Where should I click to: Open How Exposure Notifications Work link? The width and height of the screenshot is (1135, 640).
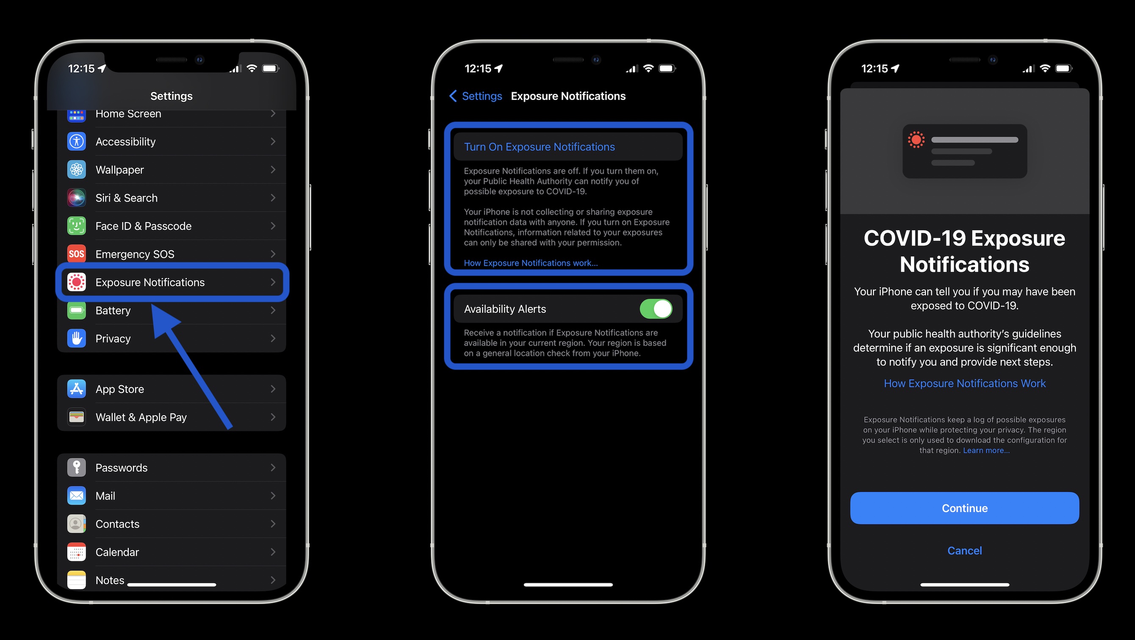[964, 383]
